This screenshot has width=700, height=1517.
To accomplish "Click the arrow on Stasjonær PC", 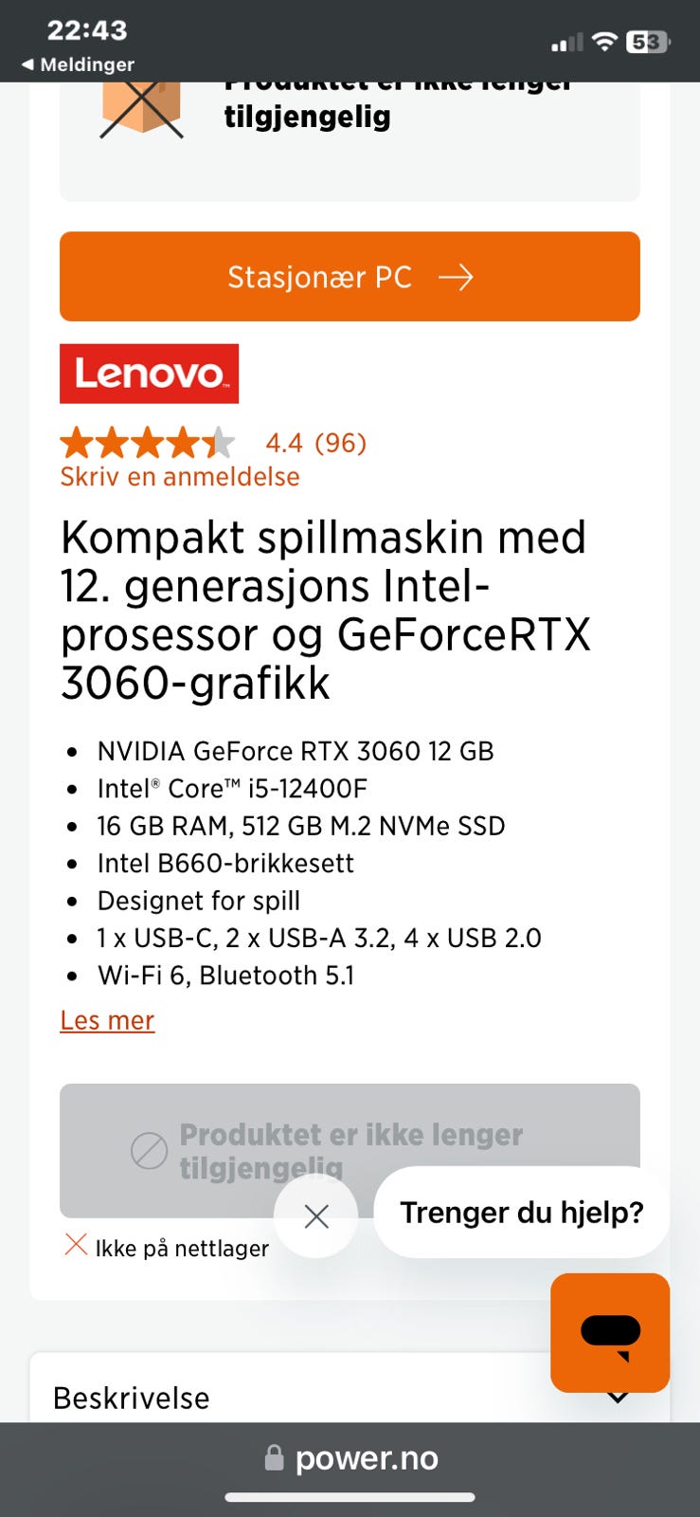I will (x=456, y=277).
